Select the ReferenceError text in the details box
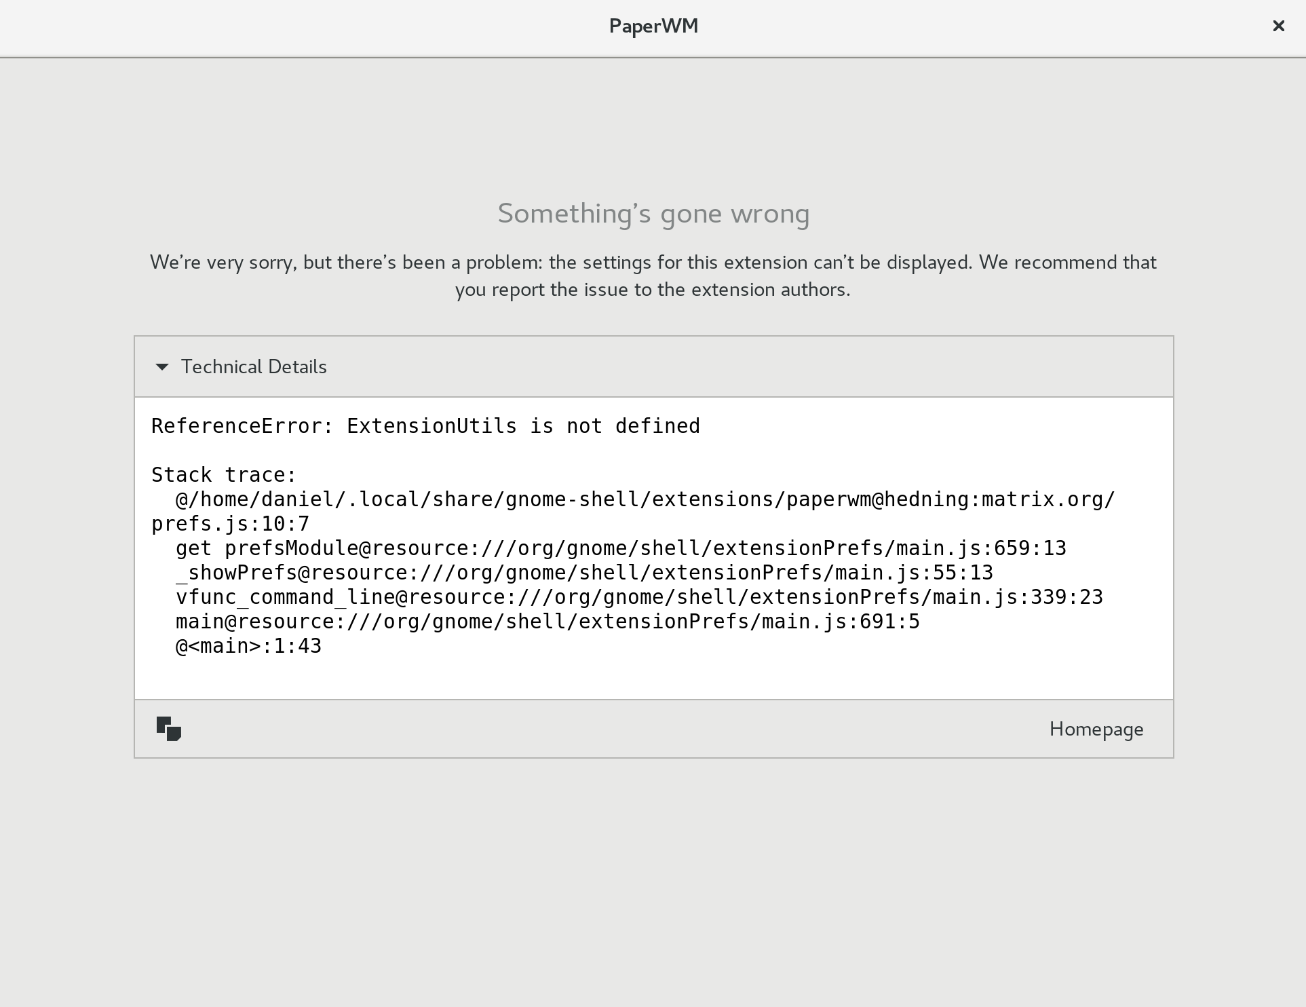 coord(425,425)
